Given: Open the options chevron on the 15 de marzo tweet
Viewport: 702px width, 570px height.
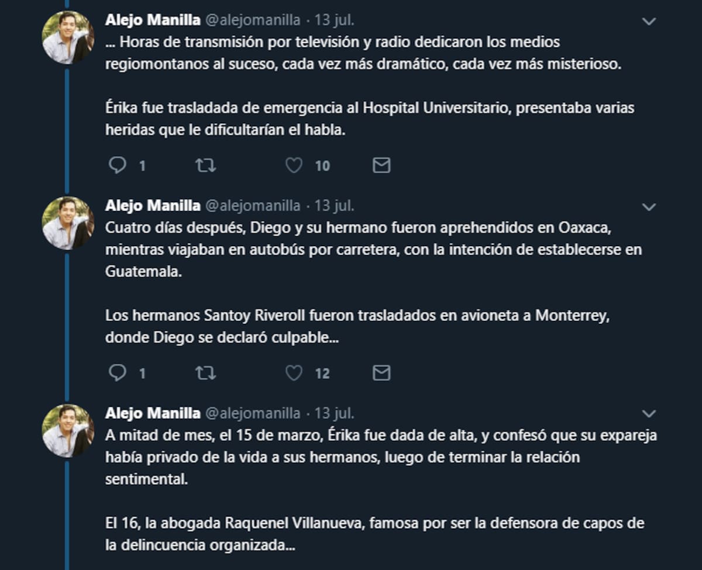Looking at the screenshot, I should coord(649,414).
